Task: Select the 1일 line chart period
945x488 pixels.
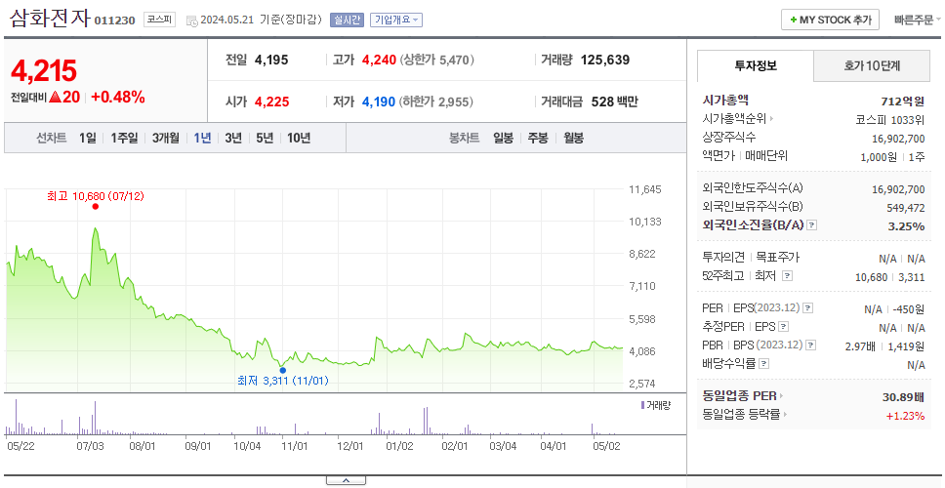Action: tap(88, 138)
